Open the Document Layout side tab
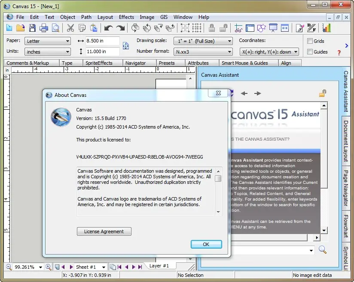Viewport: 354px width, 282px height. pyautogui.click(x=346, y=141)
